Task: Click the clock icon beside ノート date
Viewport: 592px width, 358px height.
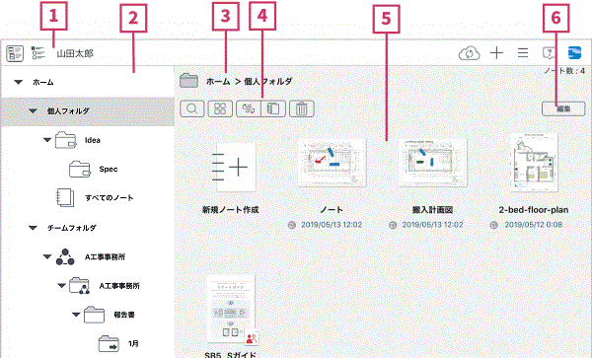Action: [x=291, y=225]
